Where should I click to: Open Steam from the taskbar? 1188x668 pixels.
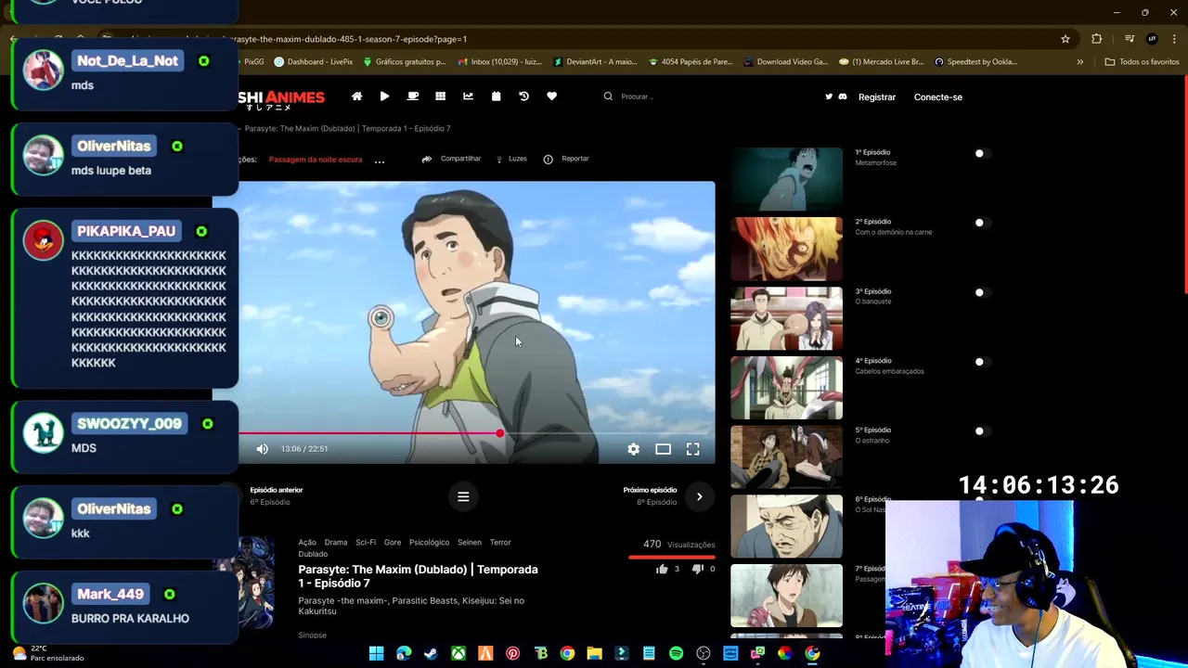point(431,653)
